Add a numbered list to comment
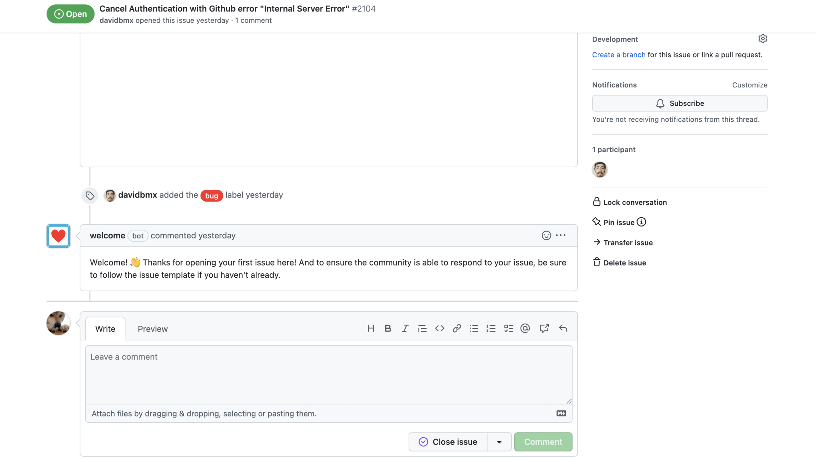The width and height of the screenshot is (816, 459). 491,328
